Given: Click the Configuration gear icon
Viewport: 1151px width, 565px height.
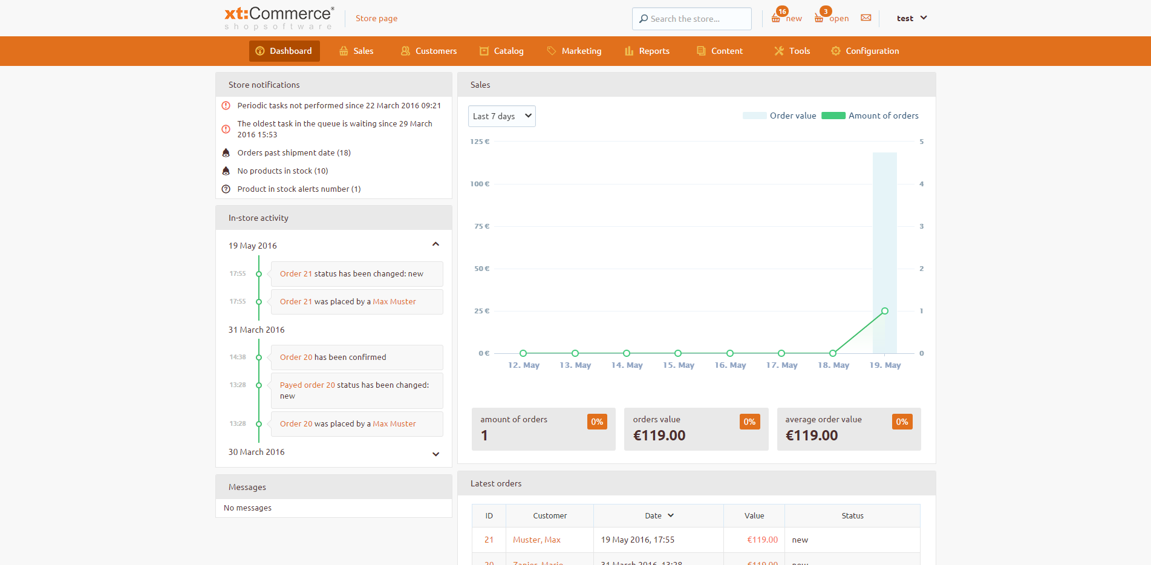Looking at the screenshot, I should click(x=835, y=51).
